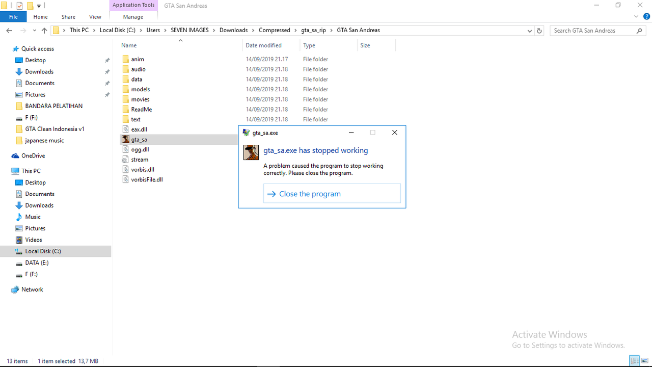Select the ReadMe folder icon
Screen dimensions: 652x367
click(126, 109)
